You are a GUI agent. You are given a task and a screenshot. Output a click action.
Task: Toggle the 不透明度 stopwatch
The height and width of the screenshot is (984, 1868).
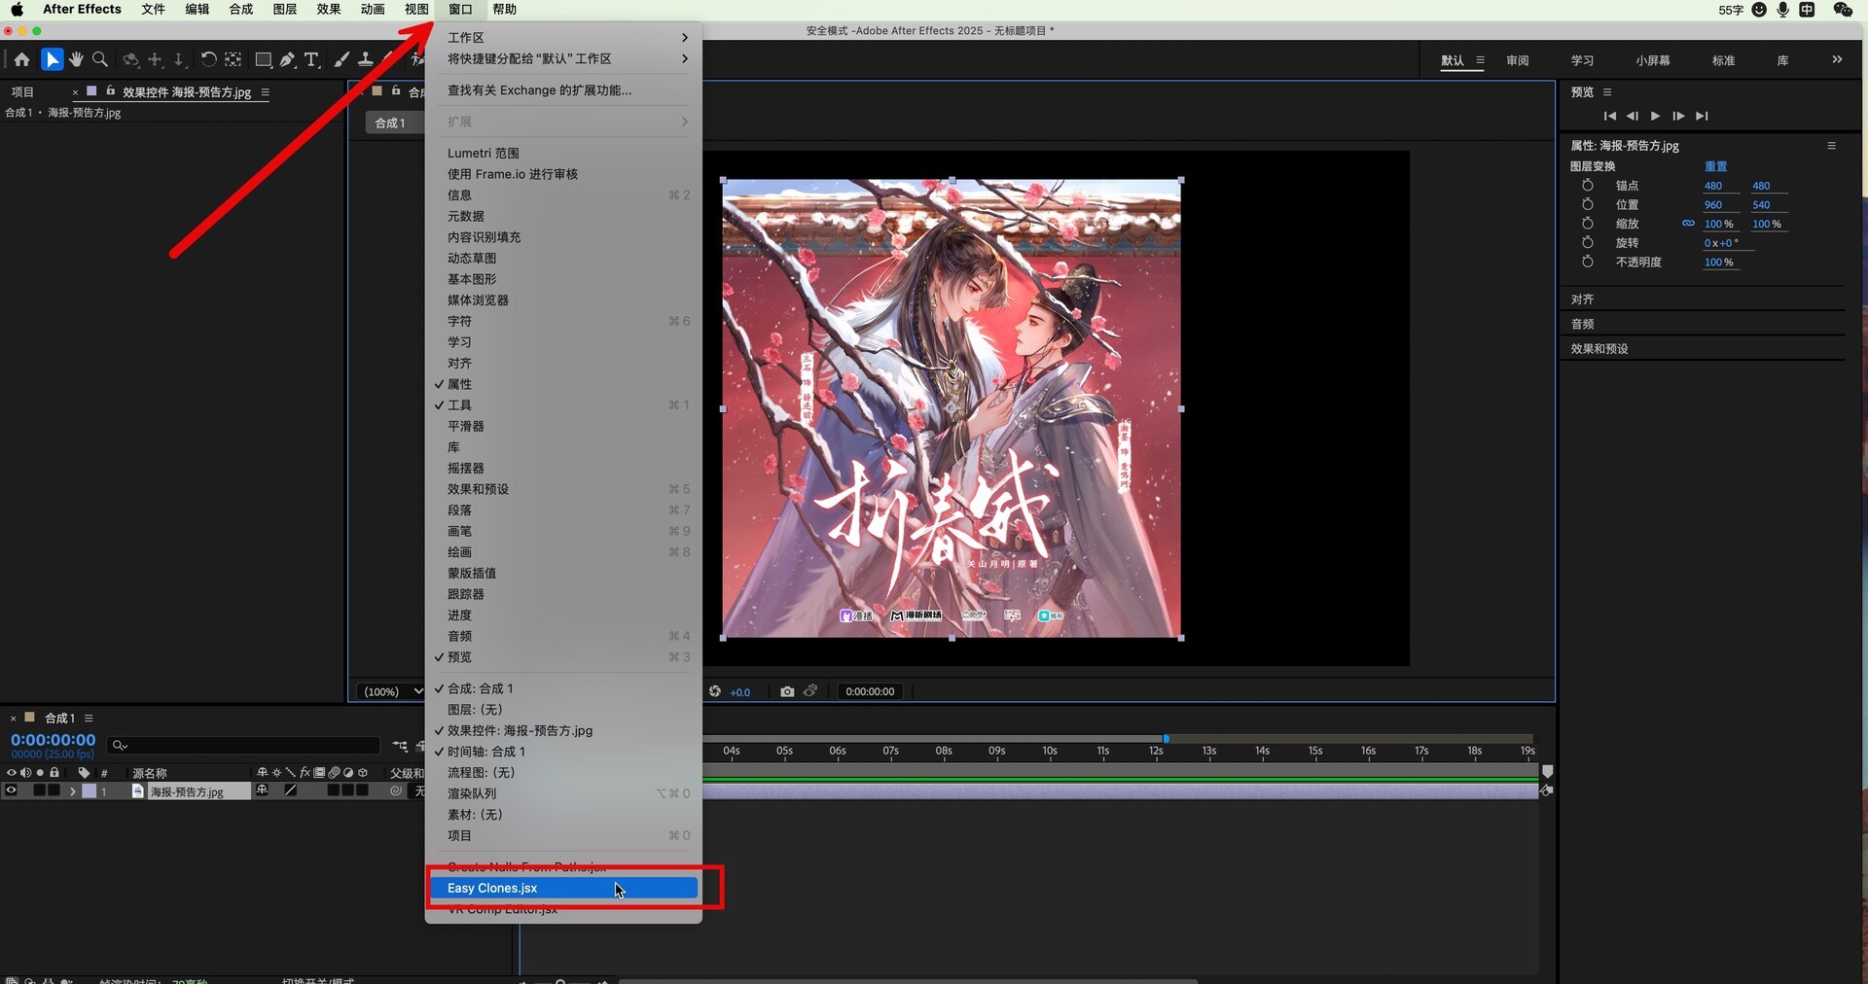pos(1588,262)
